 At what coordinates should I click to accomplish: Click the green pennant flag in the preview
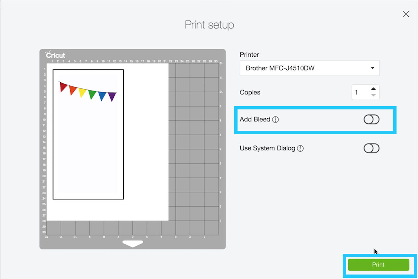click(92, 94)
